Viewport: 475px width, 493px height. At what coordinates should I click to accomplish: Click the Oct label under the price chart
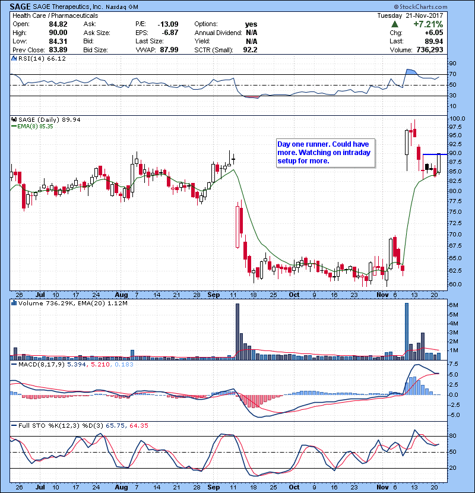(294, 295)
